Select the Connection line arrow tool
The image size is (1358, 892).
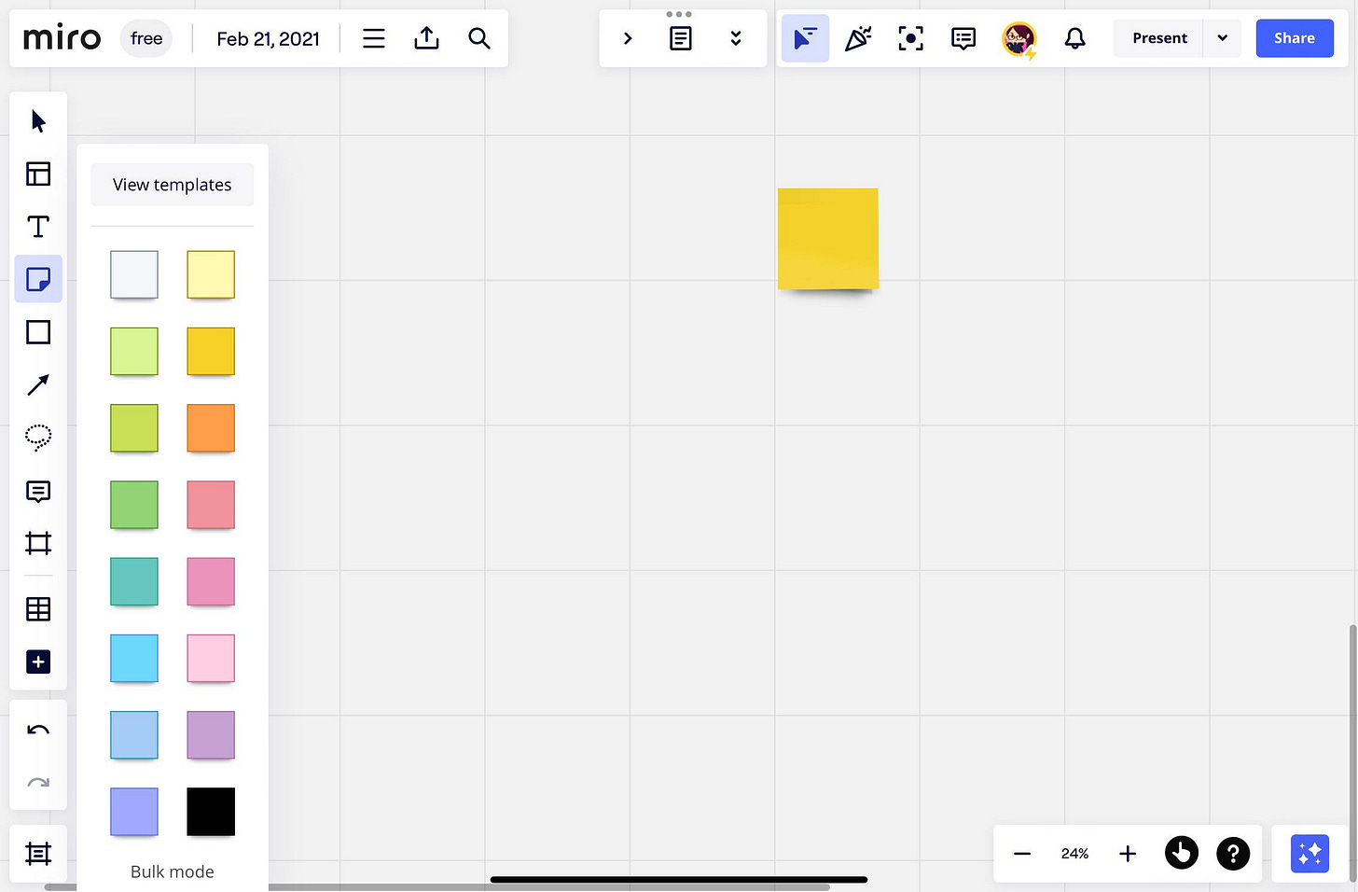[x=38, y=384]
